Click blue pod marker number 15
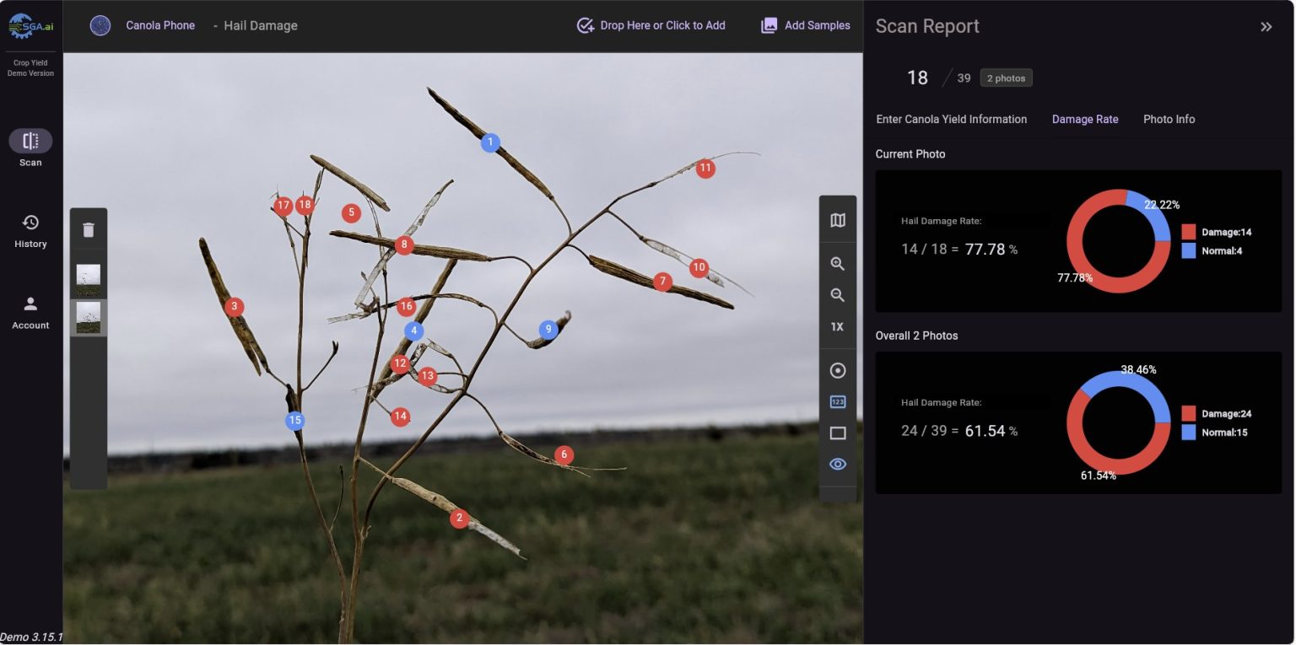Viewport: 1296px width, 645px height. [x=294, y=421]
